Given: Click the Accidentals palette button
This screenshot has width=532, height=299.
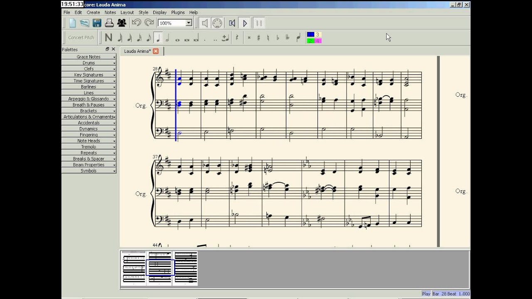Looking at the screenshot, I should tap(89, 123).
